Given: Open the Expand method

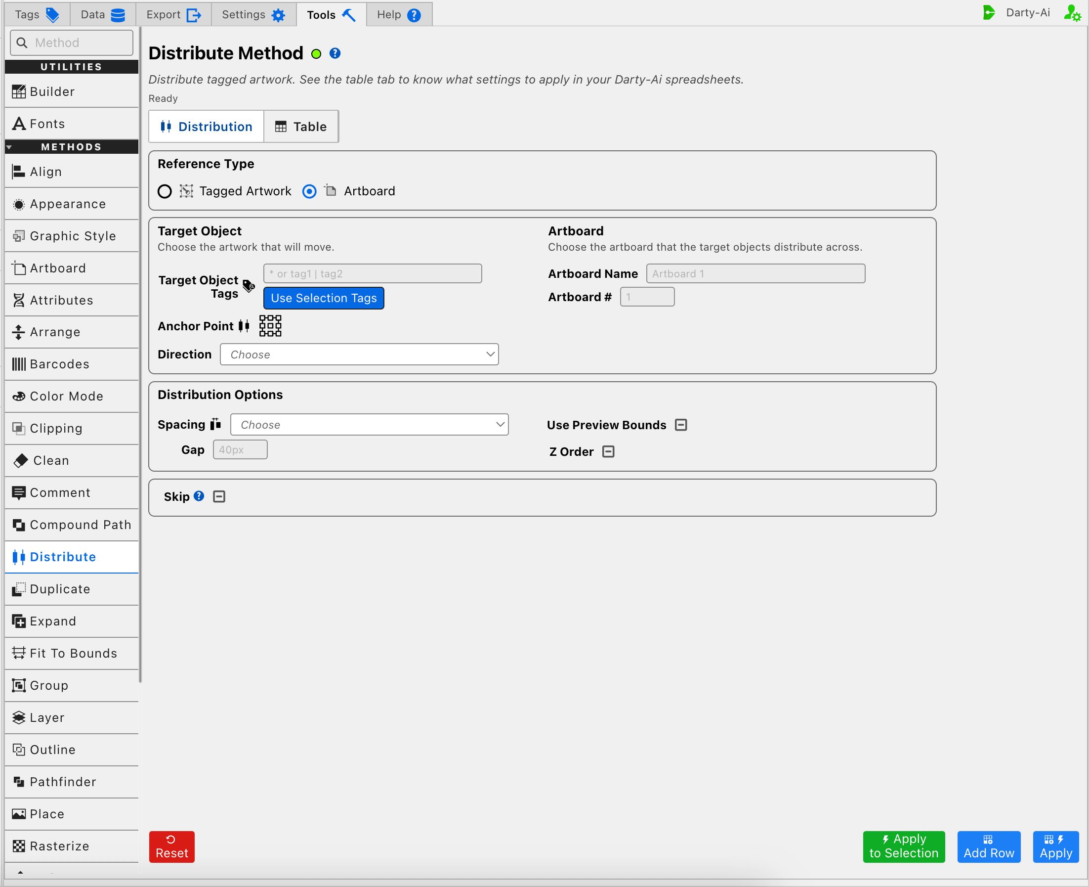Looking at the screenshot, I should tap(72, 621).
